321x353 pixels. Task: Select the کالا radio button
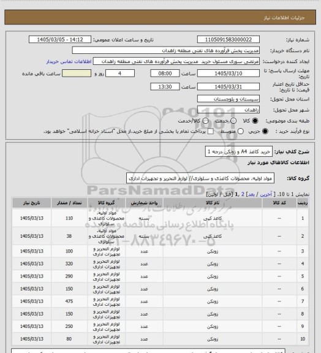(255, 121)
